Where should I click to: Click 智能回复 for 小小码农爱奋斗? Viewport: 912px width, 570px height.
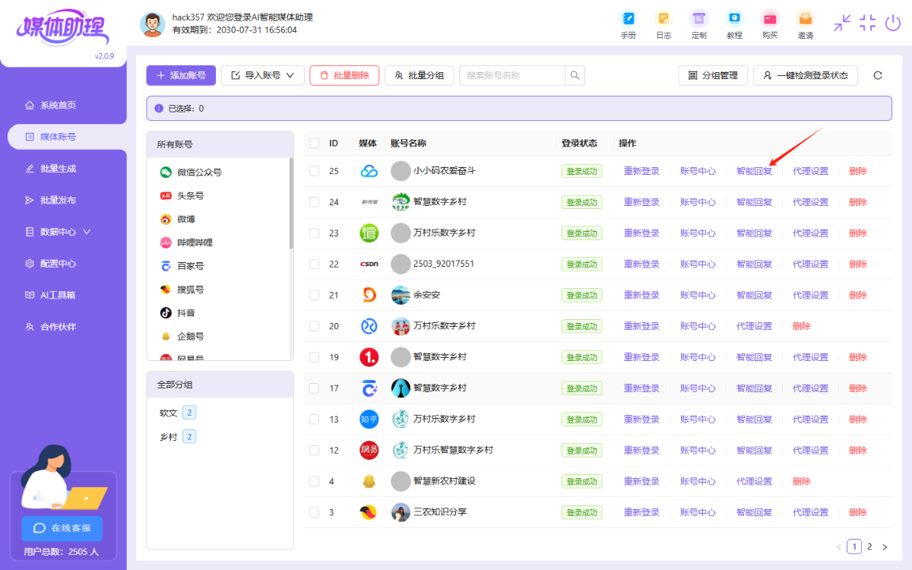coord(754,171)
